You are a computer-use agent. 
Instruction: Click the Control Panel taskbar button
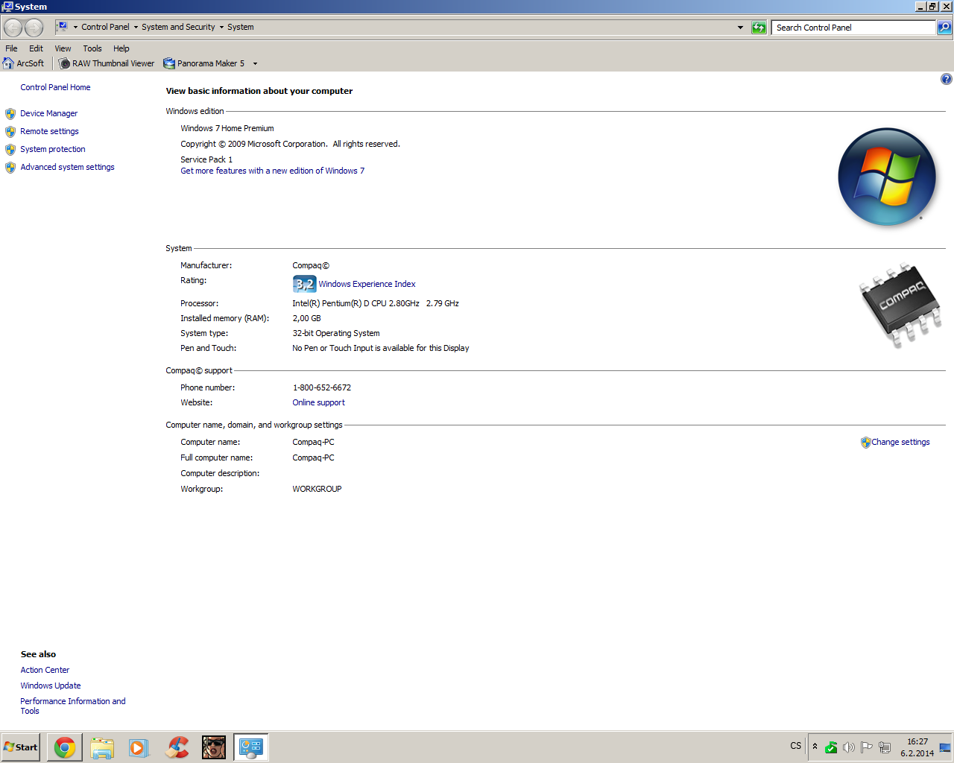[x=250, y=747]
